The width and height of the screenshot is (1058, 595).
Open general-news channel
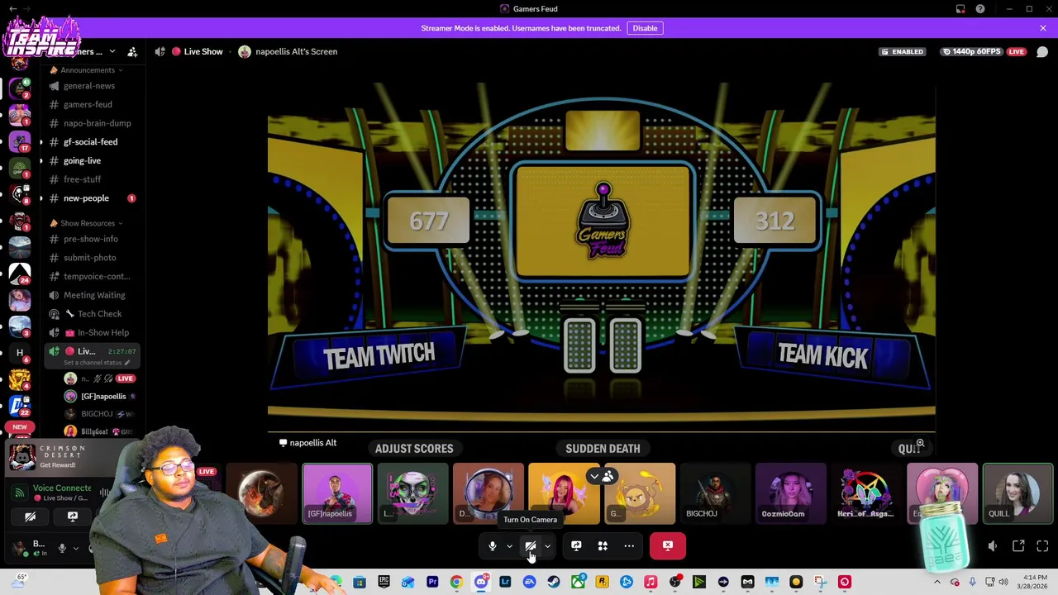point(91,86)
